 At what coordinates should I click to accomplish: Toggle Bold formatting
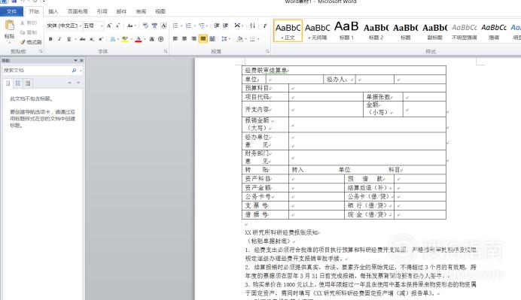pyautogui.click(x=50, y=39)
